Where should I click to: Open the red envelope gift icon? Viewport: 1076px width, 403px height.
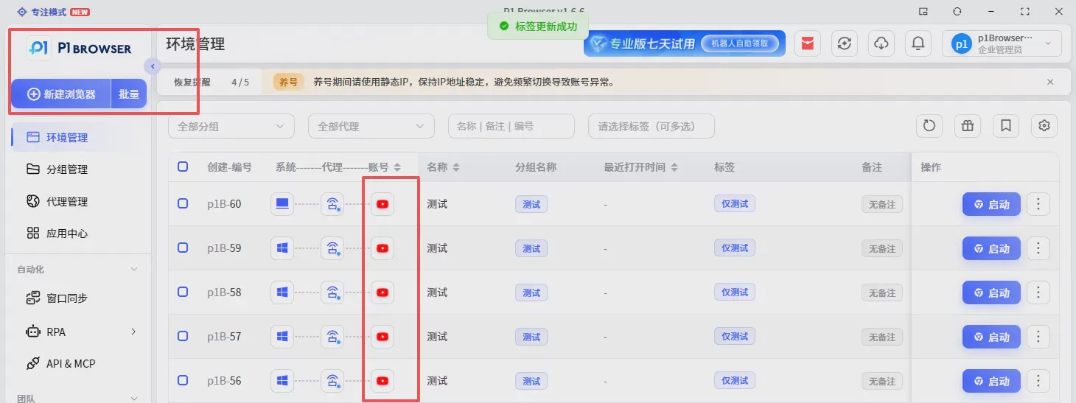(808, 44)
